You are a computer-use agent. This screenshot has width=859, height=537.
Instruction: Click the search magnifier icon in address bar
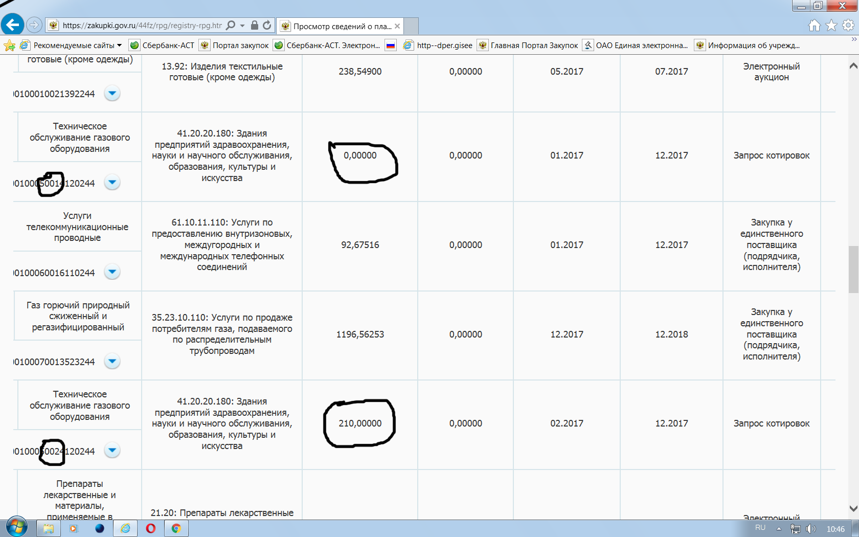pos(231,25)
